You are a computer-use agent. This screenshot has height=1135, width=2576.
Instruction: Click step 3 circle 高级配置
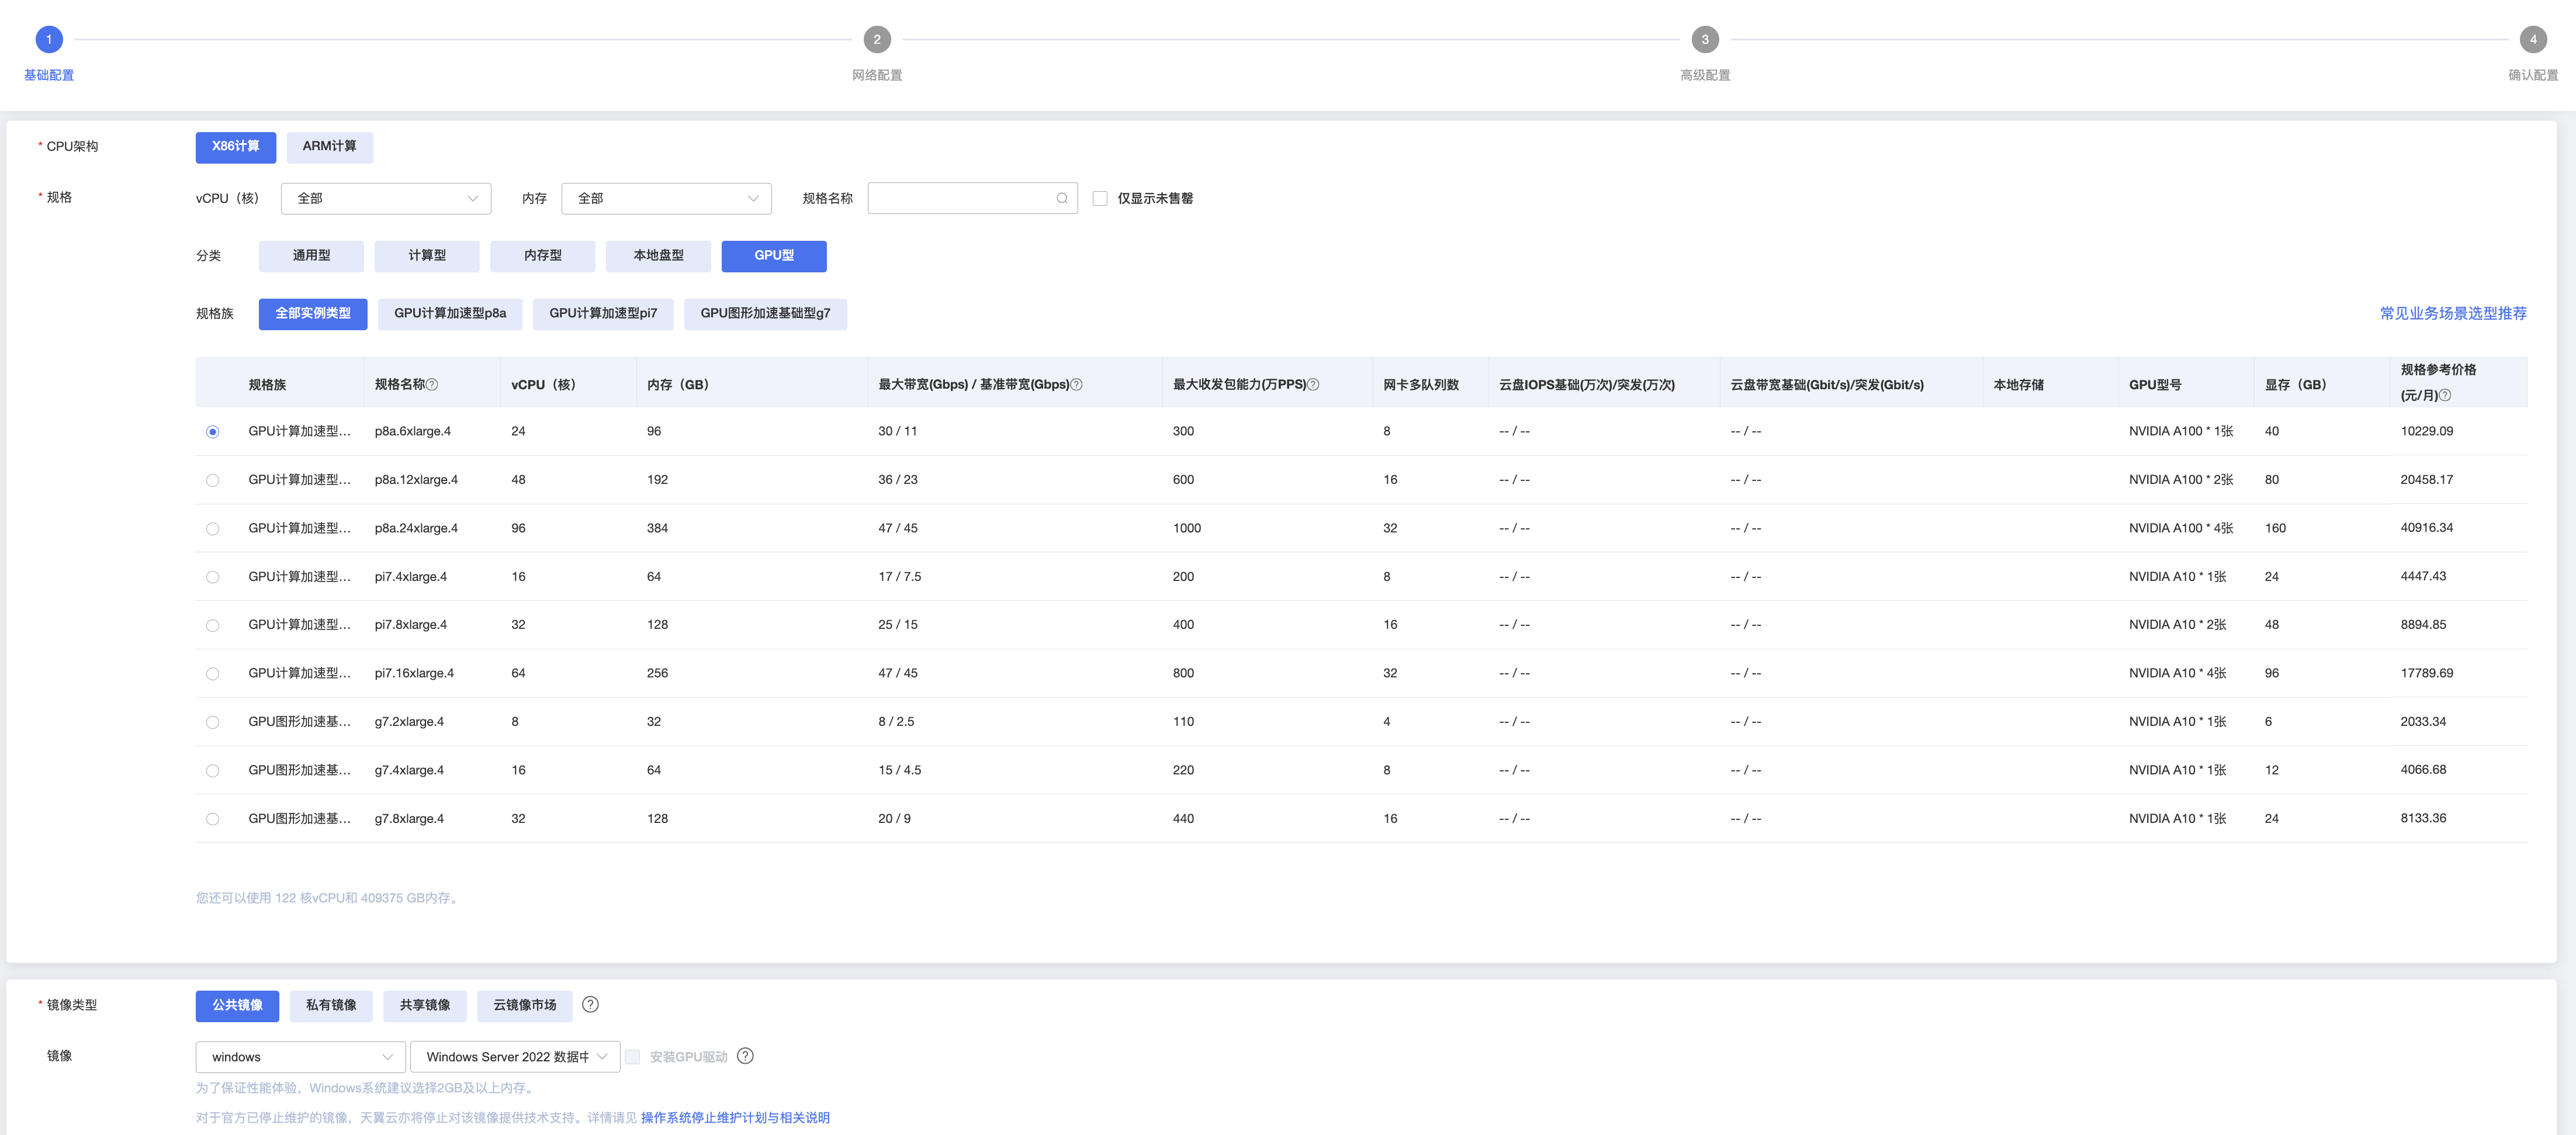click(x=1705, y=40)
